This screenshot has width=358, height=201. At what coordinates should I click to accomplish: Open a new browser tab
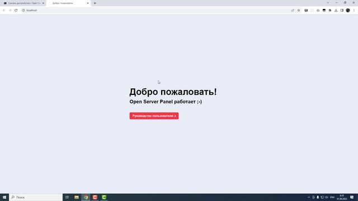tap(95, 3)
